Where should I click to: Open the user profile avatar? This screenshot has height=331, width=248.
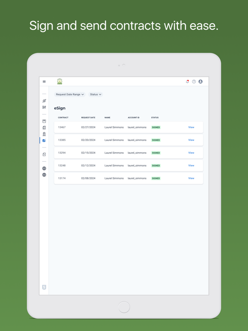(201, 81)
